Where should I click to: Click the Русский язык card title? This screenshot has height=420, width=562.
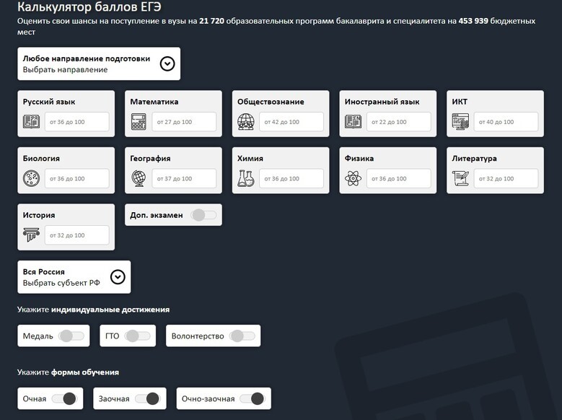tap(49, 102)
